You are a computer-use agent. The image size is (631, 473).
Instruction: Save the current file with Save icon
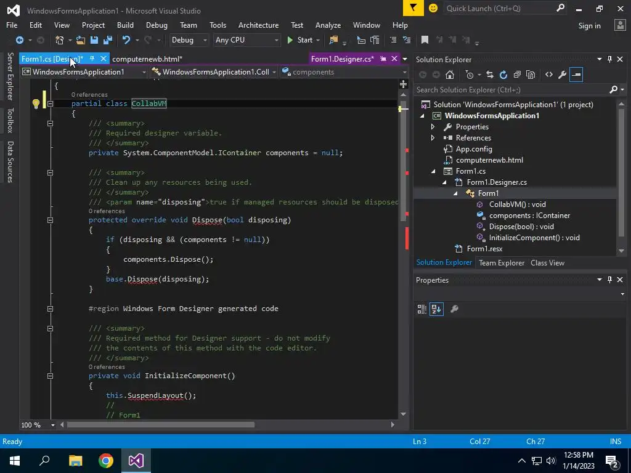click(94, 40)
